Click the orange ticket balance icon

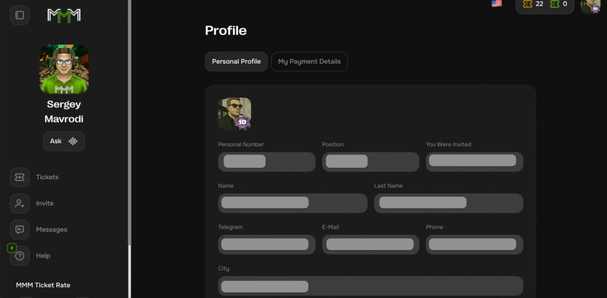(527, 4)
